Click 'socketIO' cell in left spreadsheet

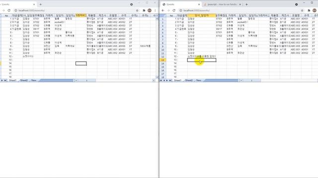tap(60, 22)
